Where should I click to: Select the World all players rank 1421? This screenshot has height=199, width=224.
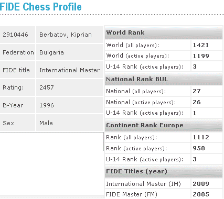tap(201, 45)
